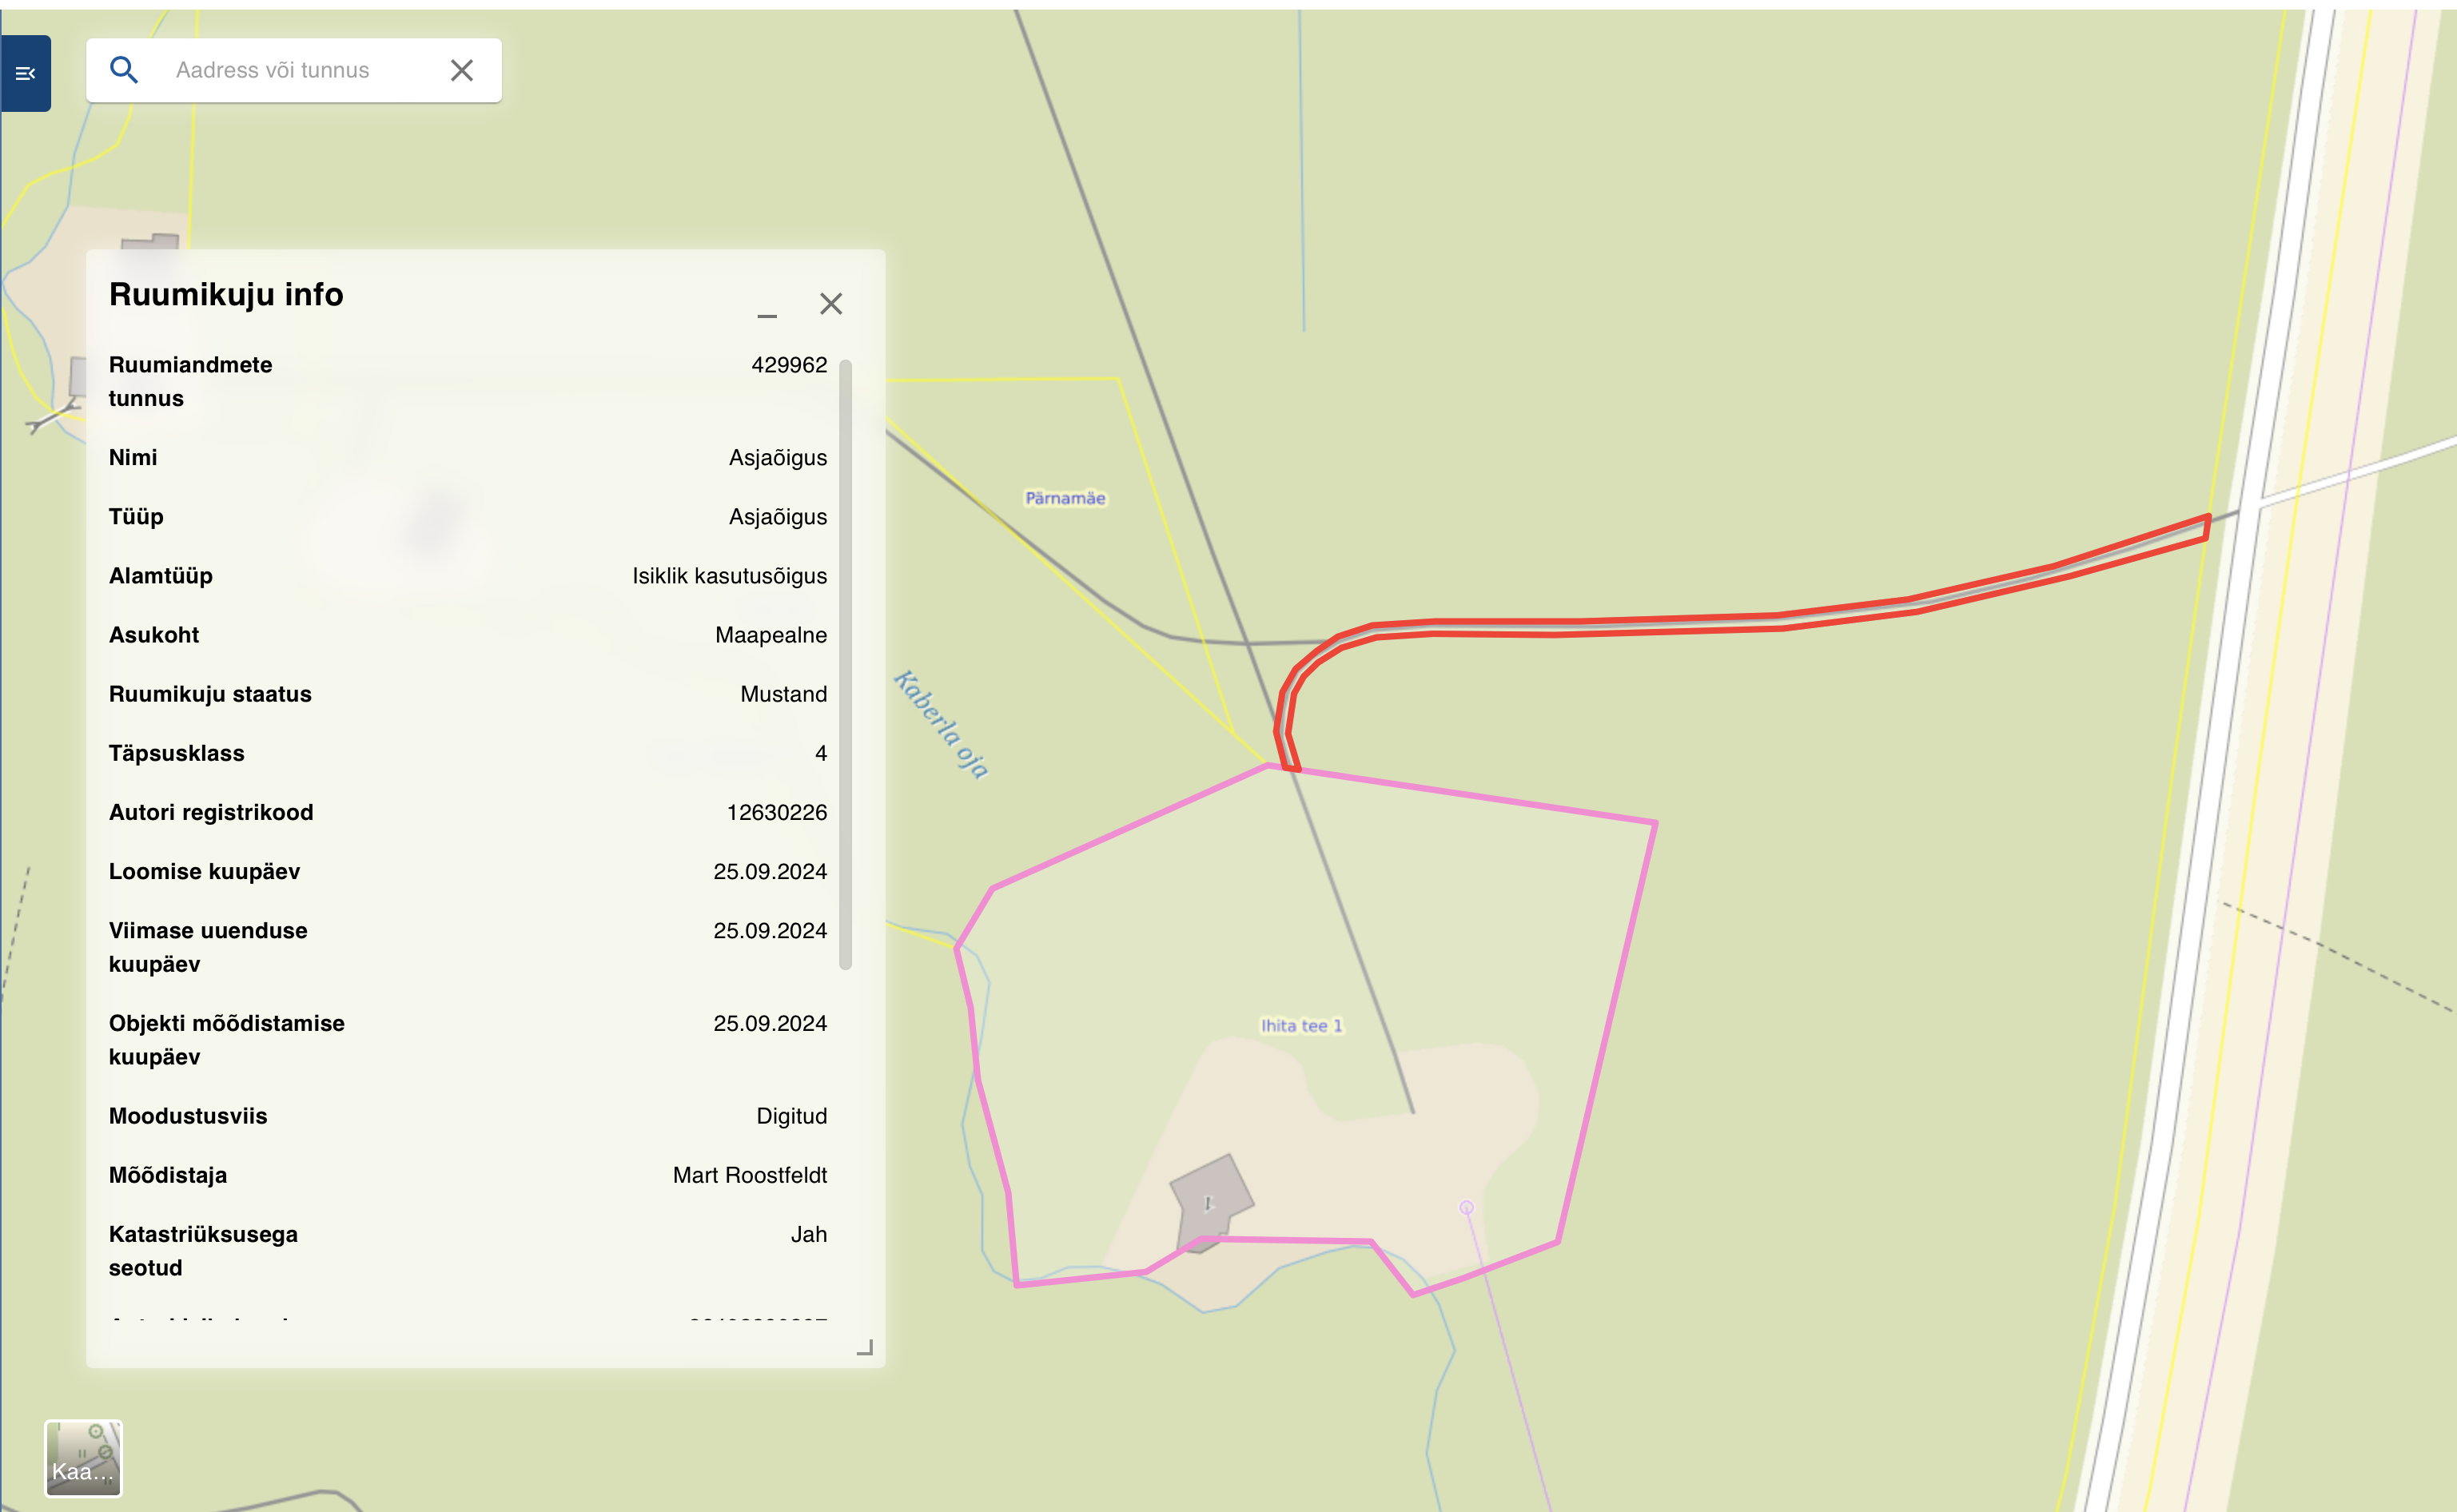Open the Kaa... basemap switcher thumbnail
The image size is (2457, 1512).
pyautogui.click(x=83, y=1458)
